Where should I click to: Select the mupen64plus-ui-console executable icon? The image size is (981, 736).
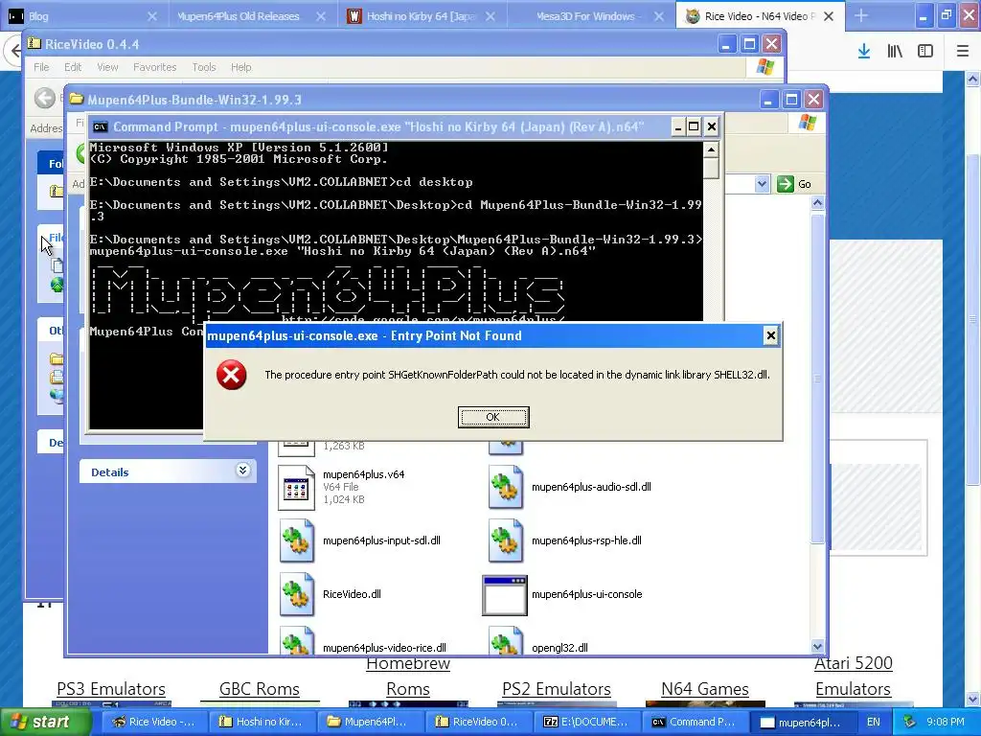(505, 595)
